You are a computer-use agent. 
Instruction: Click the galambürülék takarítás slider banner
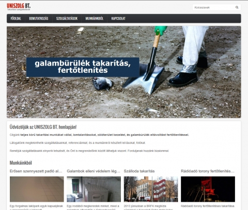124,72
